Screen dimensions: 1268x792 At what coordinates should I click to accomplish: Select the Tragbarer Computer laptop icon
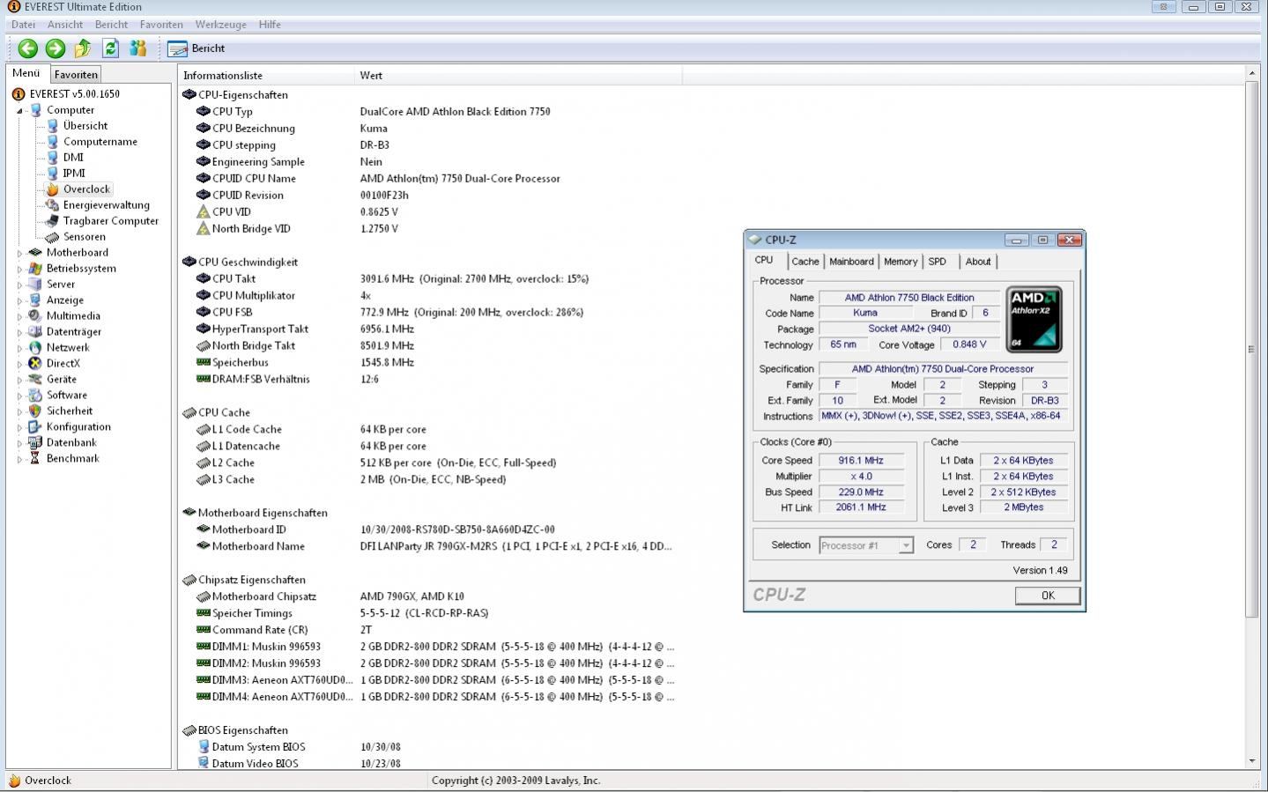52,221
